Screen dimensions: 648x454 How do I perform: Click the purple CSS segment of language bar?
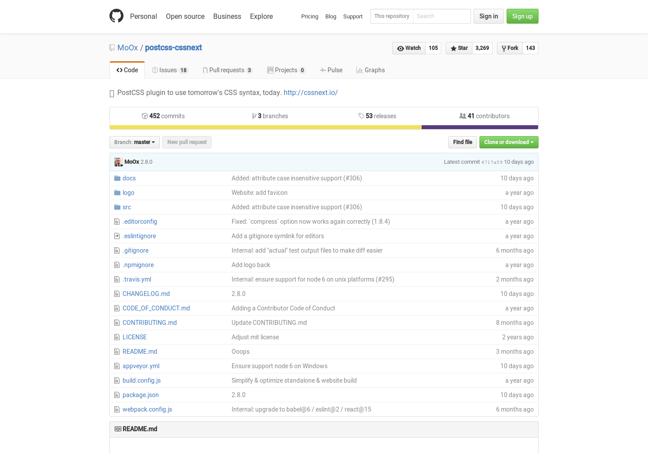click(x=480, y=127)
